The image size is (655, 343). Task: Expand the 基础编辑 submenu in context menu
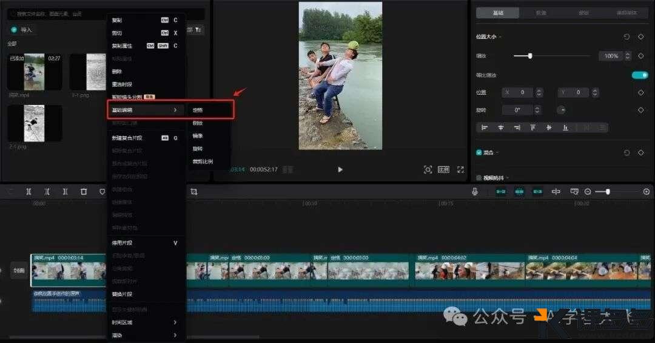pyautogui.click(x=146, y=110)
